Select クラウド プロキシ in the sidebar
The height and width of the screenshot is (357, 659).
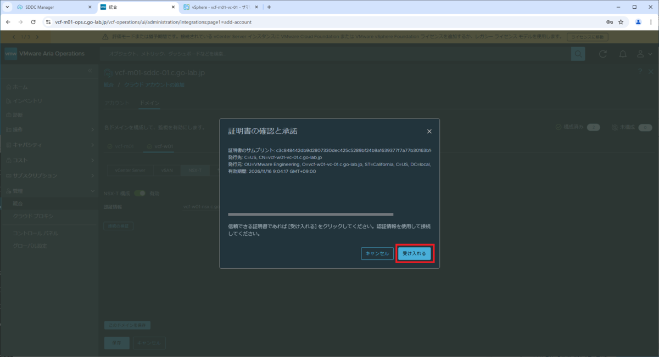(x=33, y=216)
